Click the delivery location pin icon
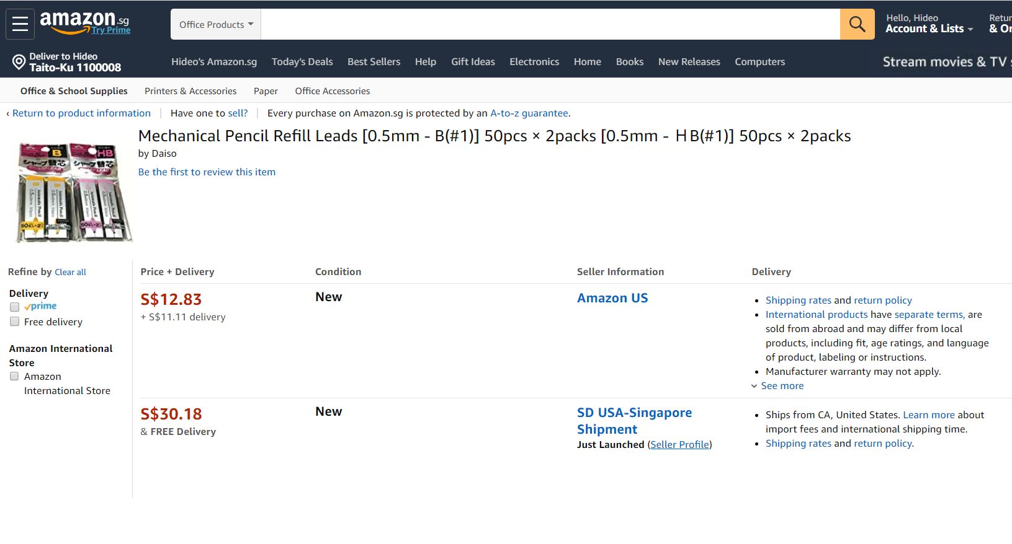This screenshot has height=544, width=1012. pos(19,62)
